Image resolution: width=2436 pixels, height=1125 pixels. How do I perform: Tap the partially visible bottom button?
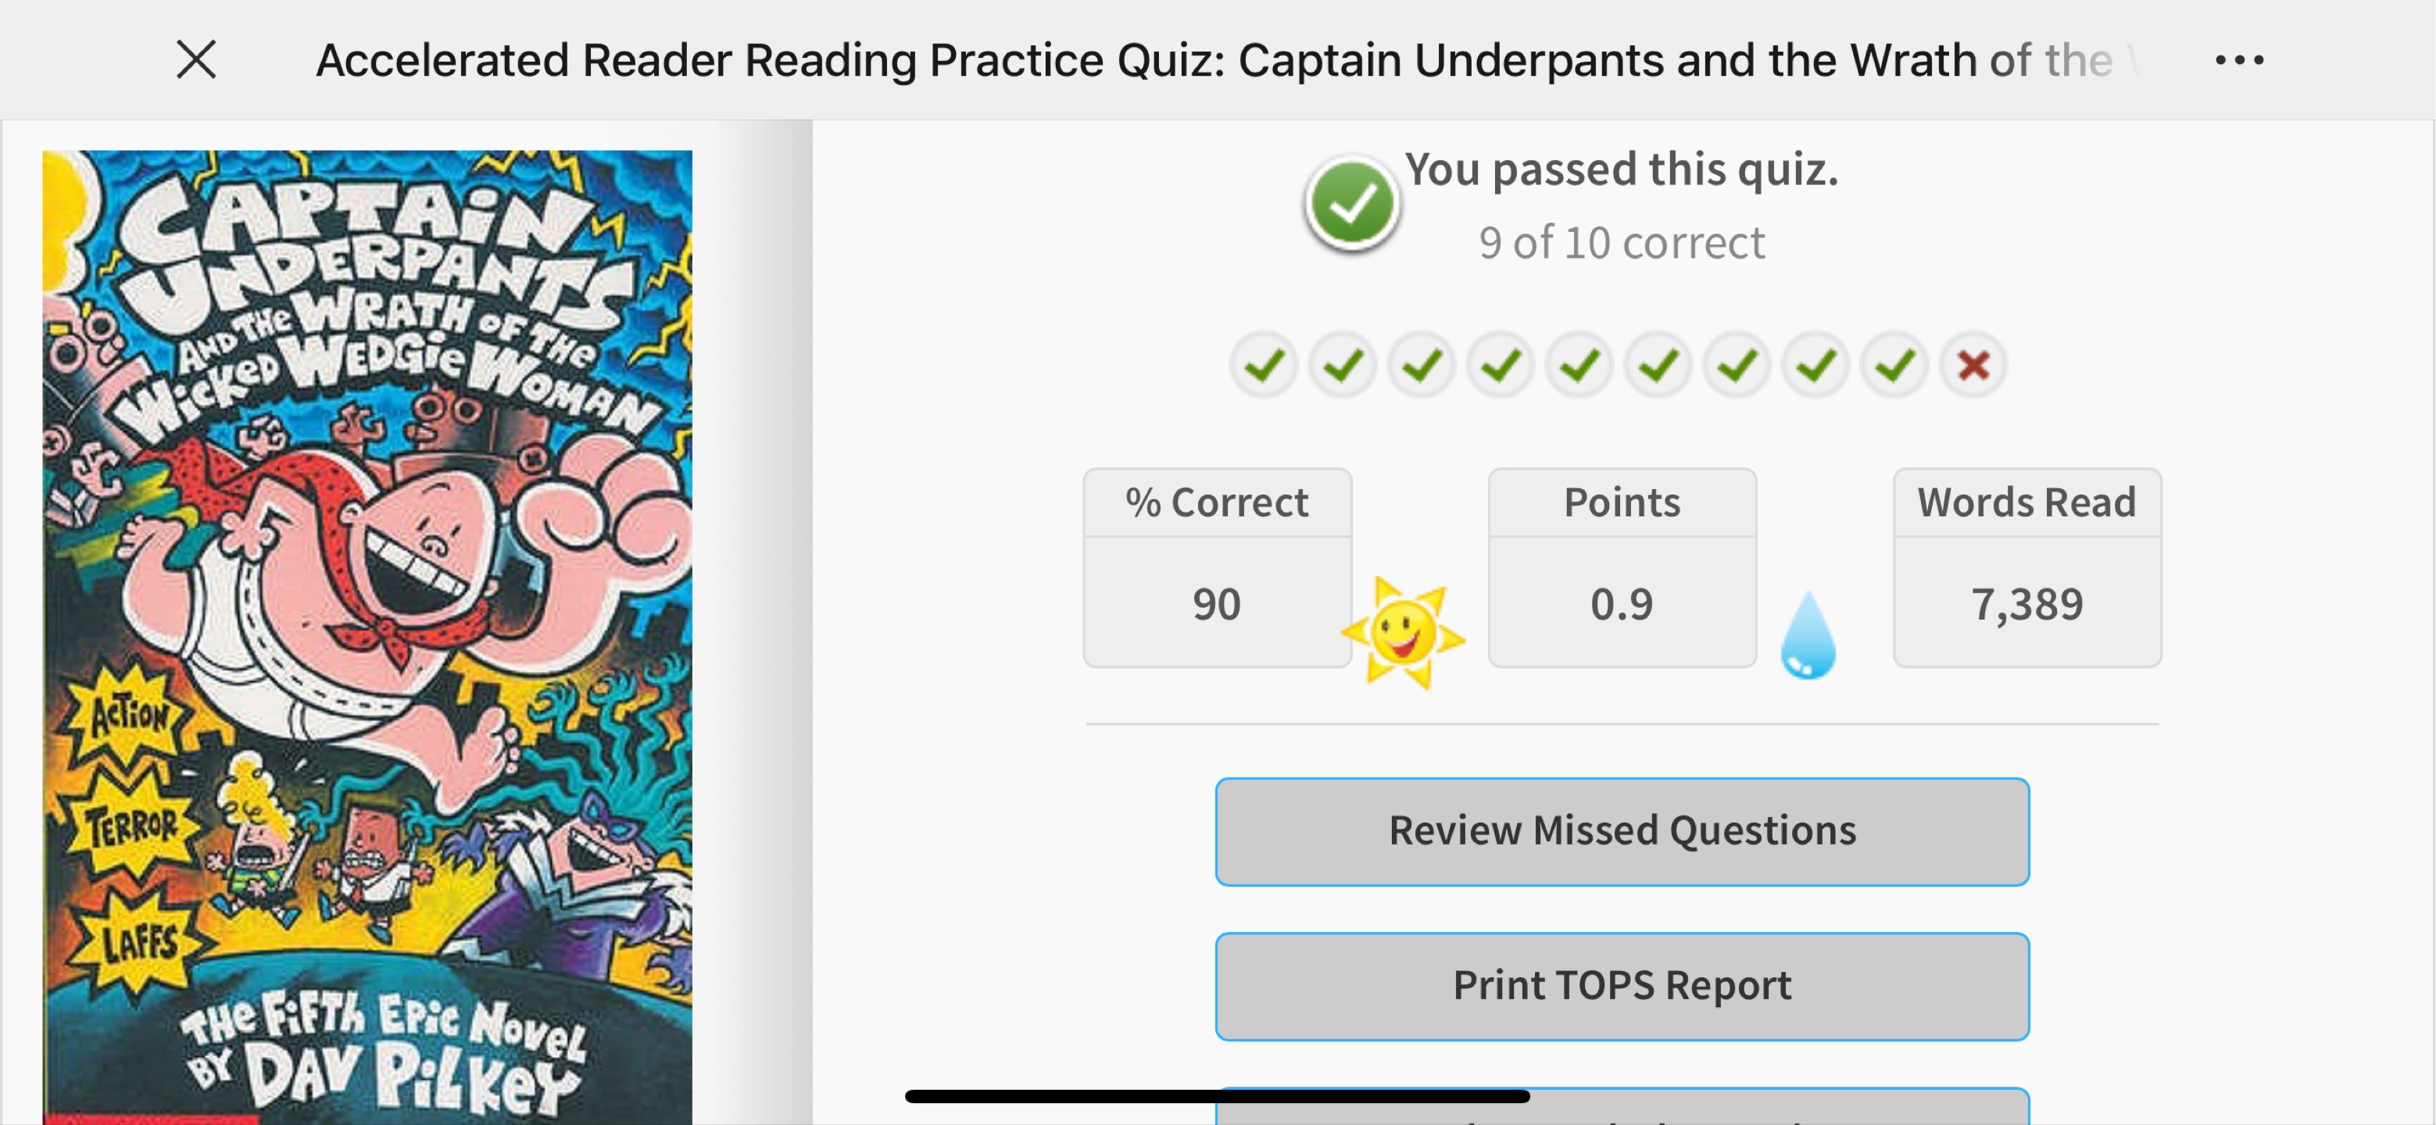(1622, 1107)
